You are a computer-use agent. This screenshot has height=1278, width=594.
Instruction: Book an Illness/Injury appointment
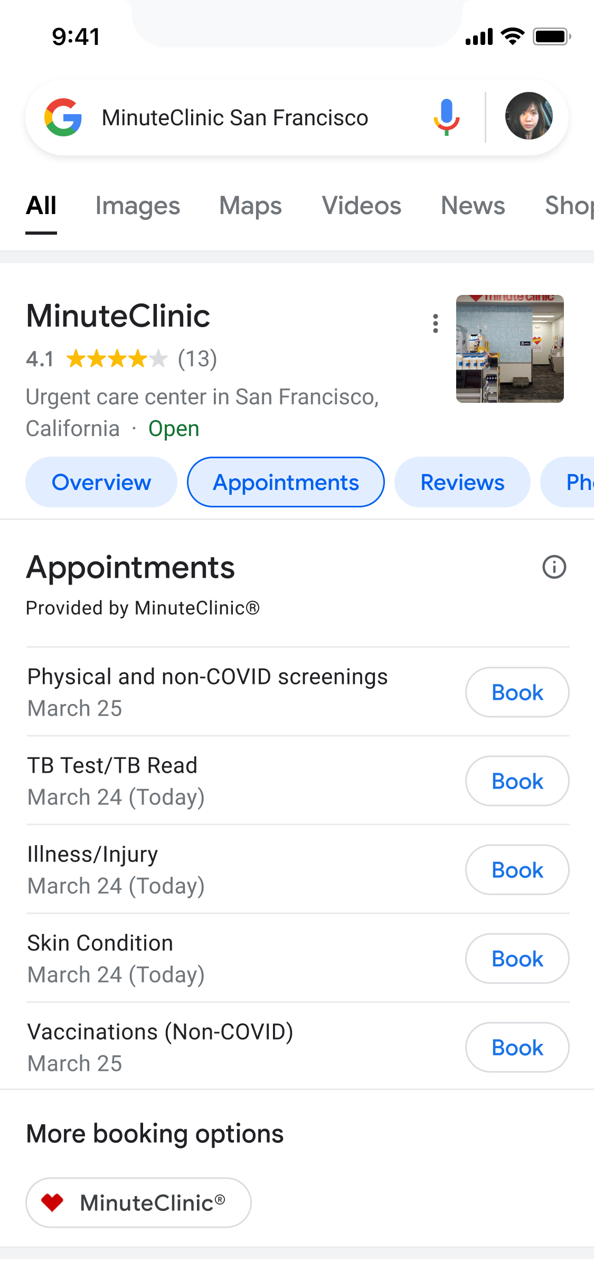(517, 870)
